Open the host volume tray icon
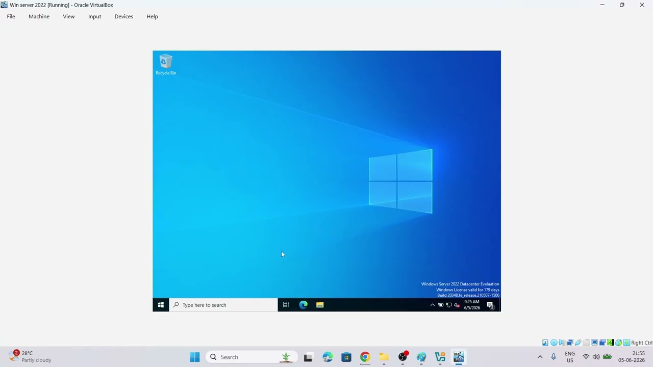Screen dimensions: 653x367 coord(596,357)
